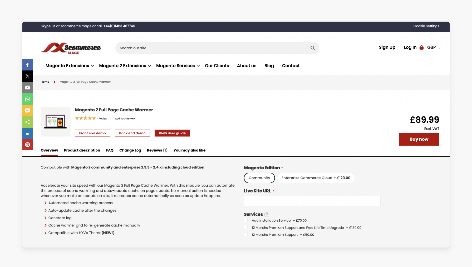Screen dimensions: 472x267
Task: Click the View user guide button
Action: point(172,133)
